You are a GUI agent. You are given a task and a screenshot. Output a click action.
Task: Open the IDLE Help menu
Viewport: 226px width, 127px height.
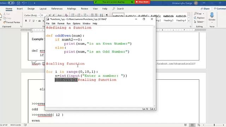point(95,24)
